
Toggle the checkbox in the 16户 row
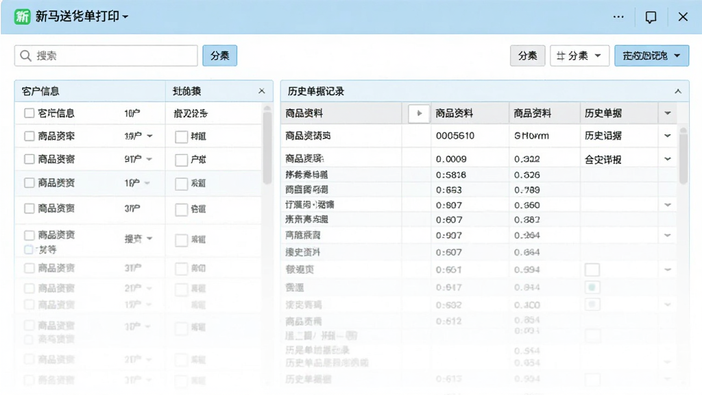(x=29, y=182)
